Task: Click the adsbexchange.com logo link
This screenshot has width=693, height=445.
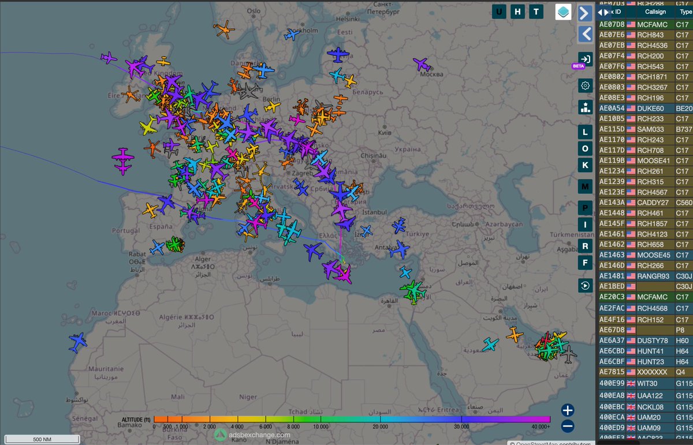Action: pos(252,435)
